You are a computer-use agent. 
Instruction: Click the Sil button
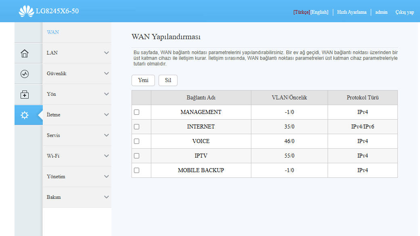click(x=168, y=80)
